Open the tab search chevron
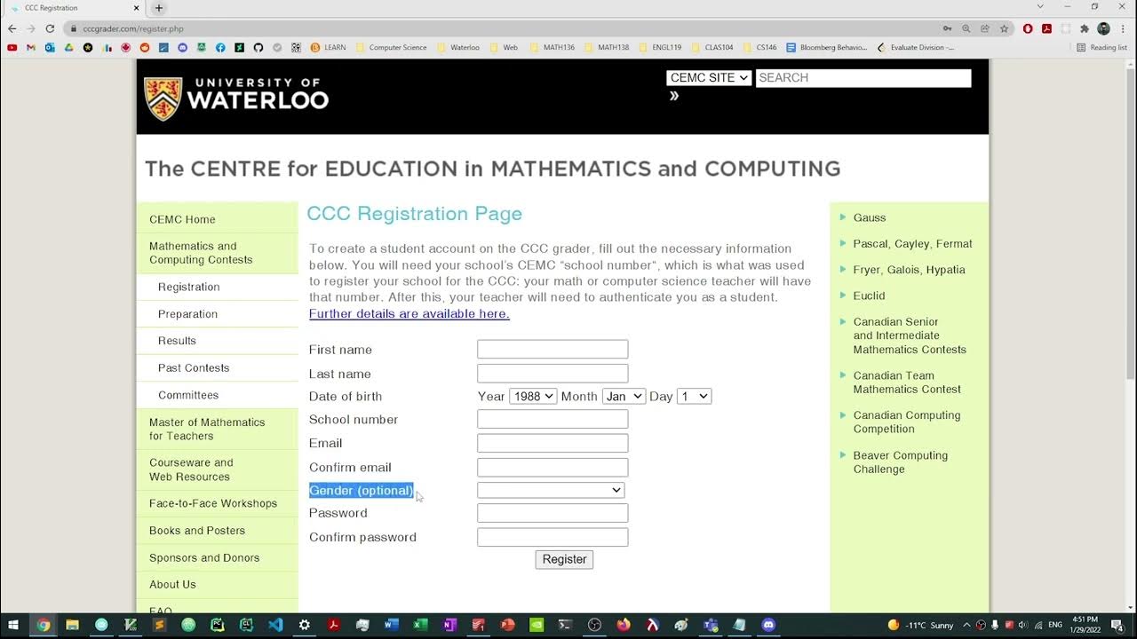This screenshot has height=639, width=1137. pos(1040,7)
